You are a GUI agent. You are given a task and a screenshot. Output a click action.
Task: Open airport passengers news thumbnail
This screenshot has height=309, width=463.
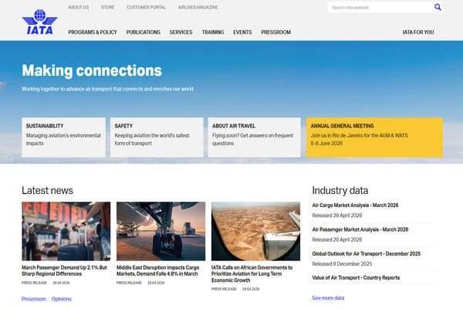(66, 231)
